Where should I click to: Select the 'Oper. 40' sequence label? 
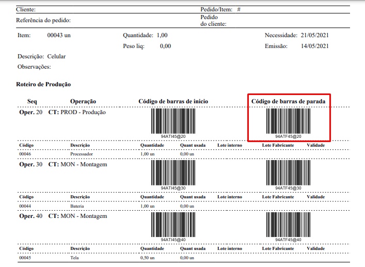click(31, 216)
